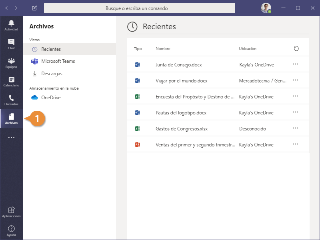320x240 pixels.
Task: Select Microsoft Teams files view
Action: tap(58, 61)
